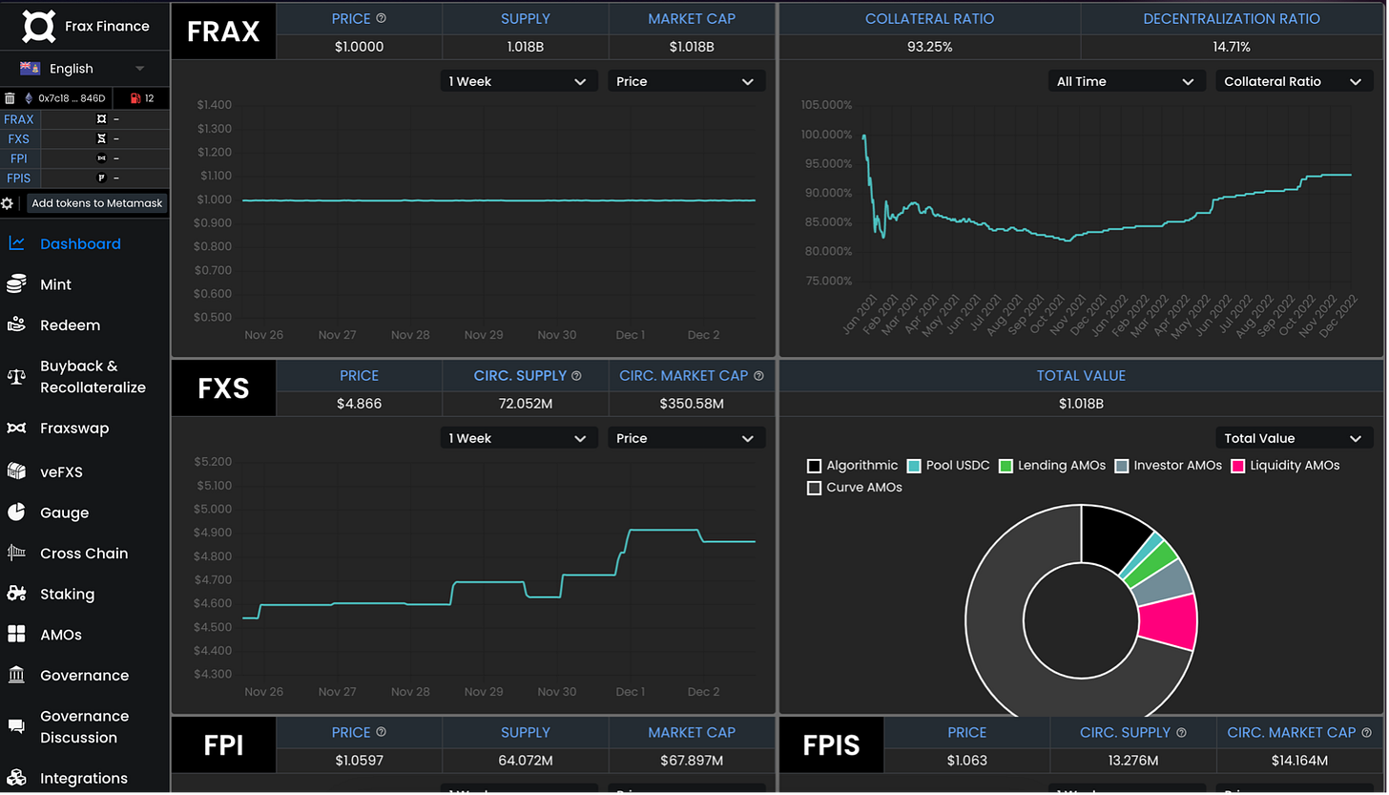Open the veFXS page
This screenshot has width=1389, height=795.
point(61,471)
